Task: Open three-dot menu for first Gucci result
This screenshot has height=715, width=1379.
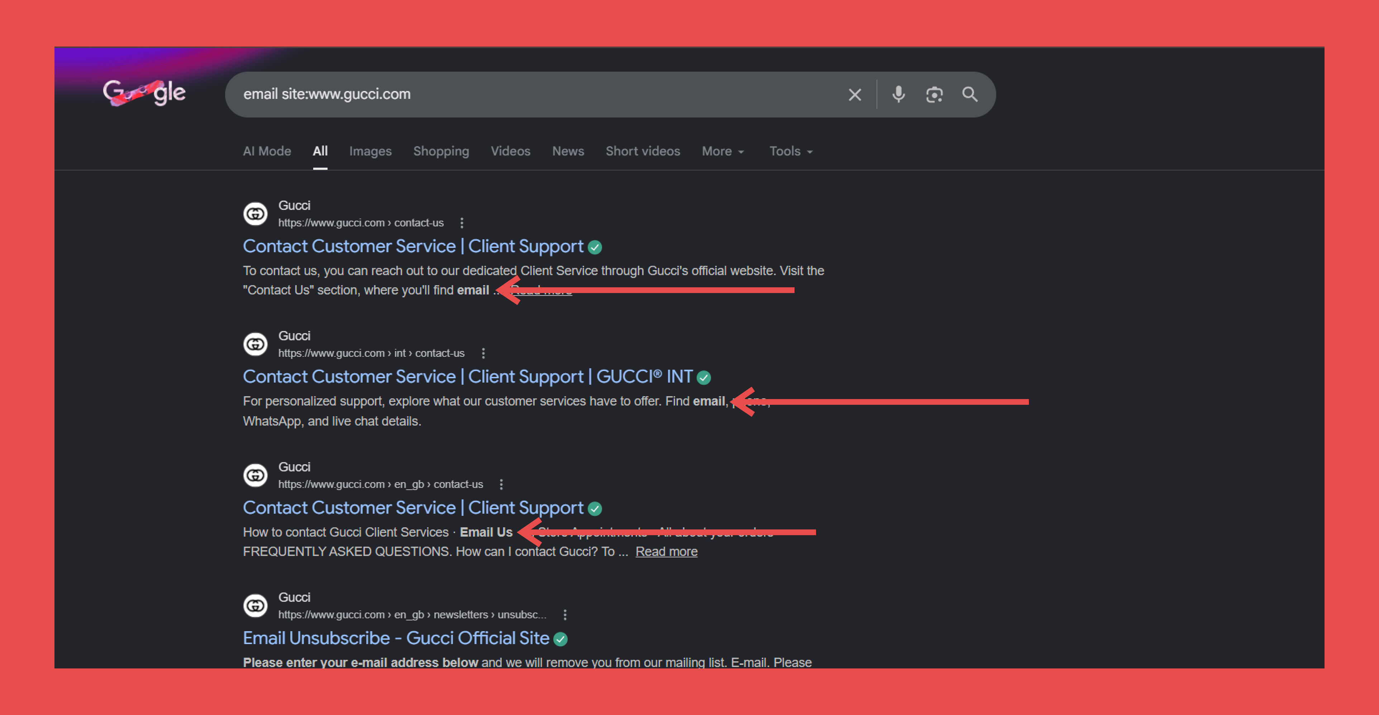Action: tap(462, 223)
